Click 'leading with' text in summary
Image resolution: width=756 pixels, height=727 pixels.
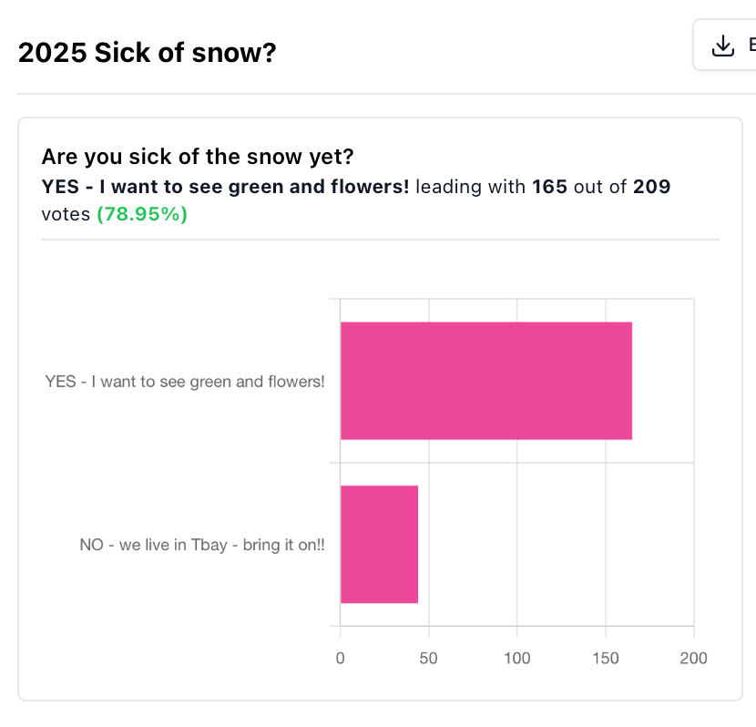[x=471, y=187]
